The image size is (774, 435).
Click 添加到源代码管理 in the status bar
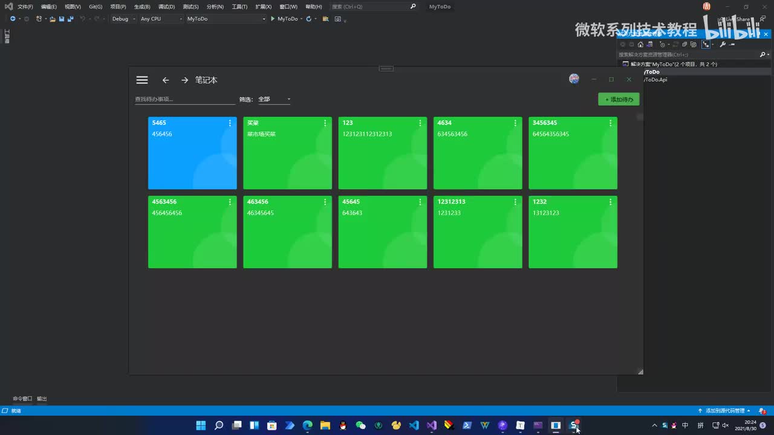(724, 411)
